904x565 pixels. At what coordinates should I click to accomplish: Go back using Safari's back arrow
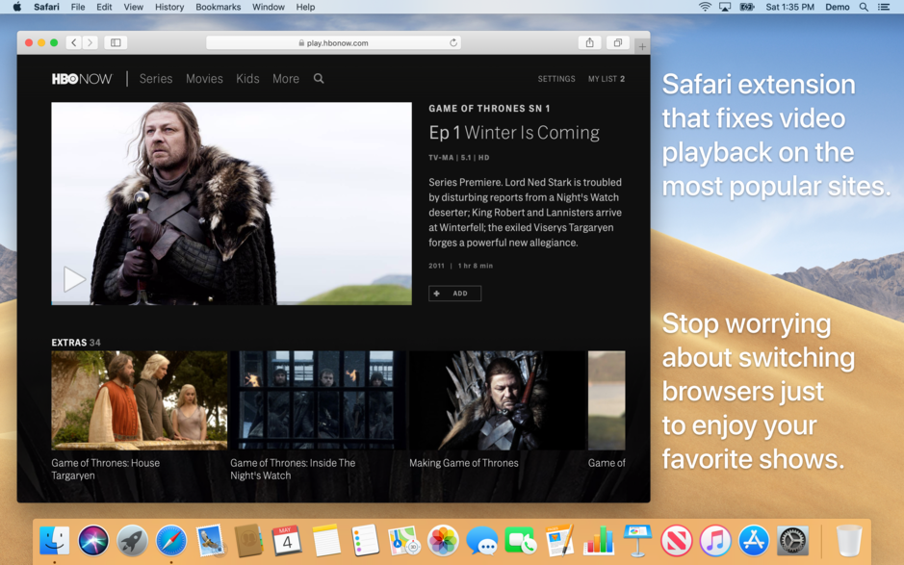pyautogui.click(x=74, y=42)
